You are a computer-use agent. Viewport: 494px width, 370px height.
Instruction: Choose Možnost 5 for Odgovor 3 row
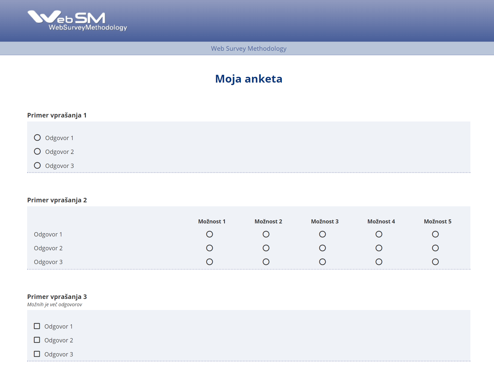click(x=435, y=262)
